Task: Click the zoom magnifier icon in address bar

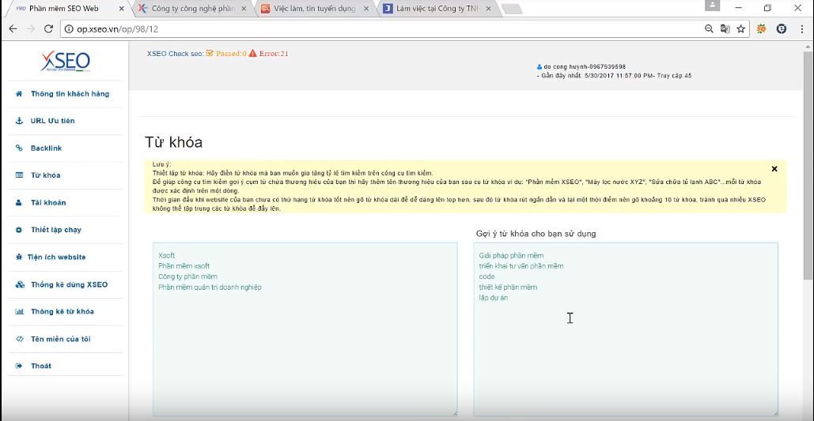Action: (709, 29)
